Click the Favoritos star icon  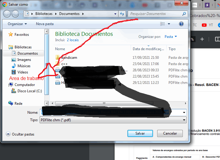[x=10, y=34]
